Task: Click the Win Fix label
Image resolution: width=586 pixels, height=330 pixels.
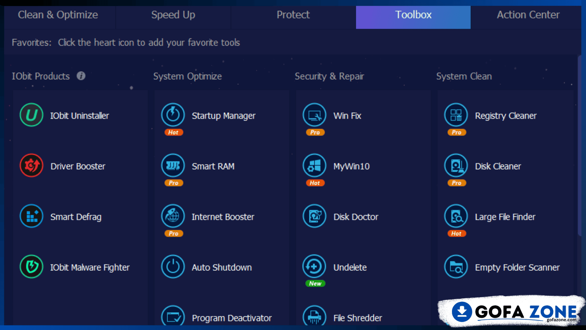Action: pos(347,116)
